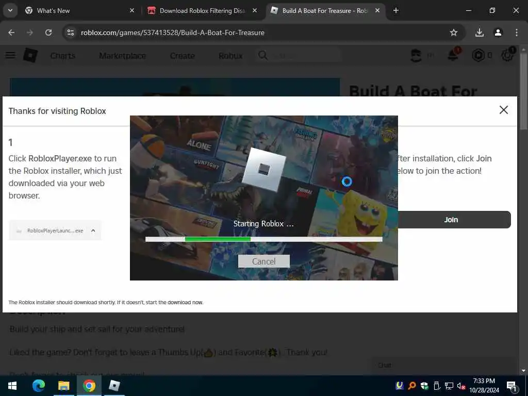Open Chrome profile icon
528x396 pixels.
[498, 32]
